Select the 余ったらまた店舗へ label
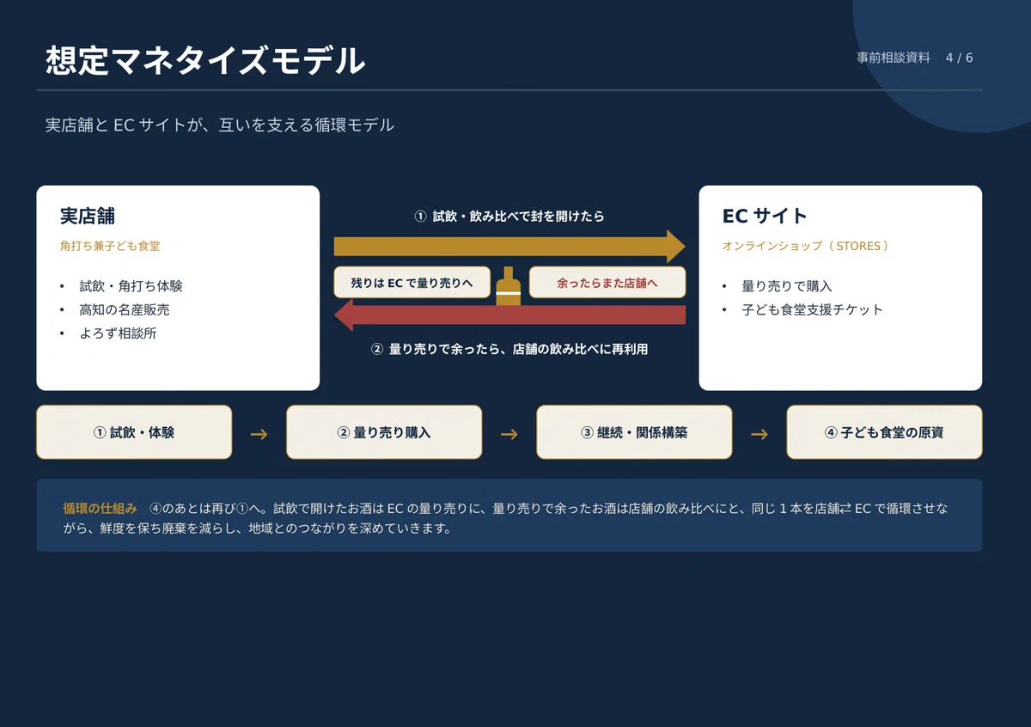Viewport: 1031px width, 727px height. 607,282
